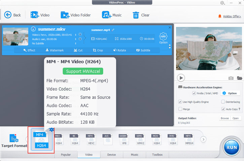Image resolution: width=244 pixels, height=161 pixels.
Task: Select MP4 MPEG4 format
Action: (189, 139)
